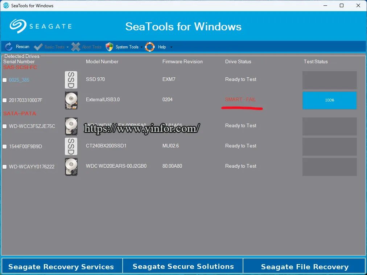Click the SSD icon for CT240BX200SSD1
367x275 pixels.
pos(71,146)
